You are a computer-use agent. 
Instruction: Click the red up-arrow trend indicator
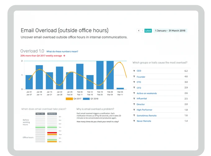click(64, 56)
